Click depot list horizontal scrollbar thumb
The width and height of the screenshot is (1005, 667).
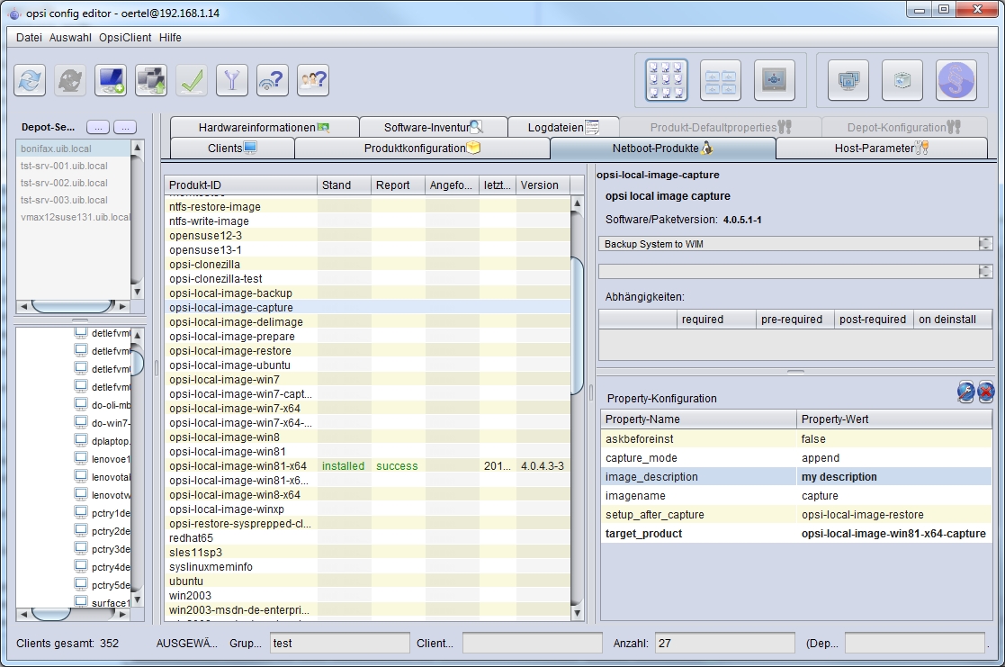(73, 306)
